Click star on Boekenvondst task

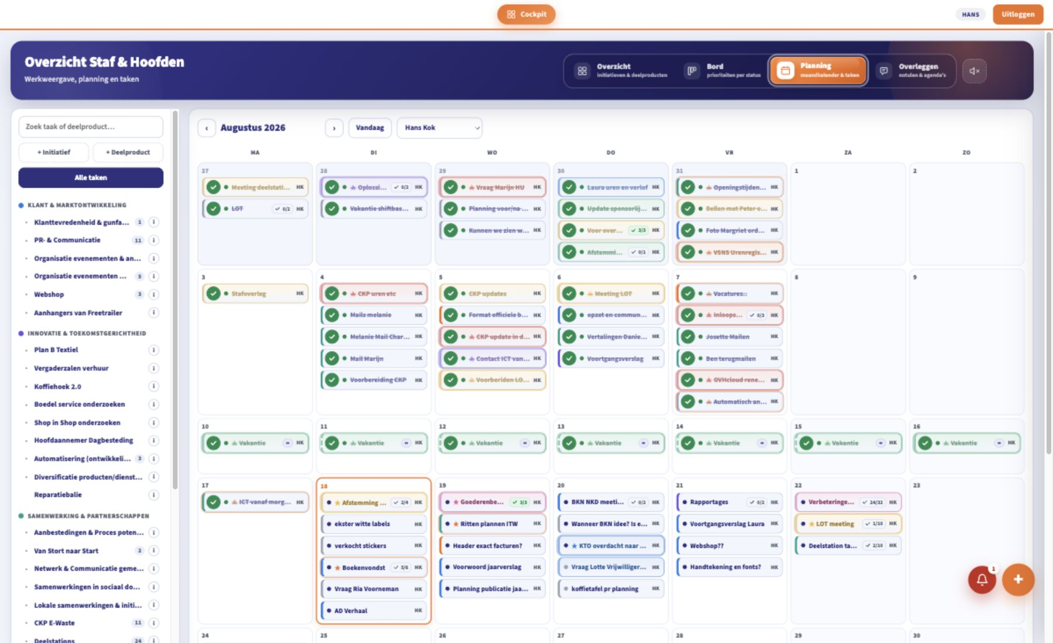pos(338,568)
